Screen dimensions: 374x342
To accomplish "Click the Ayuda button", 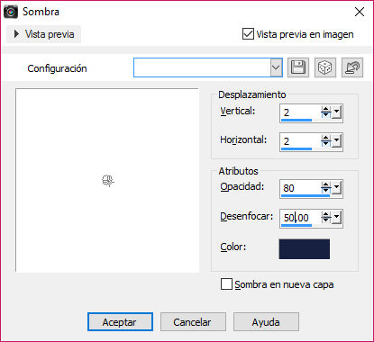I will point(266,322).
